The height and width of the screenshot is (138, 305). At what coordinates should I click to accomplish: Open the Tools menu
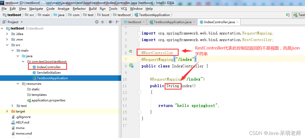point(113,8)
